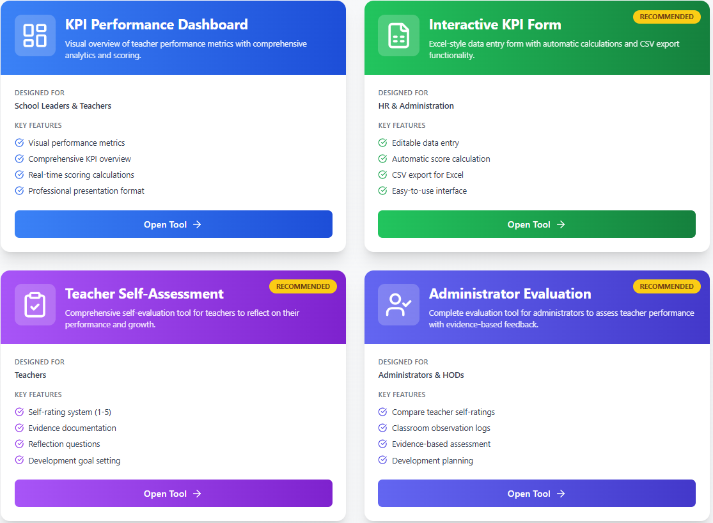Click the checkmark beside Self-rating system (1-5)

click(x=19, y=412)
